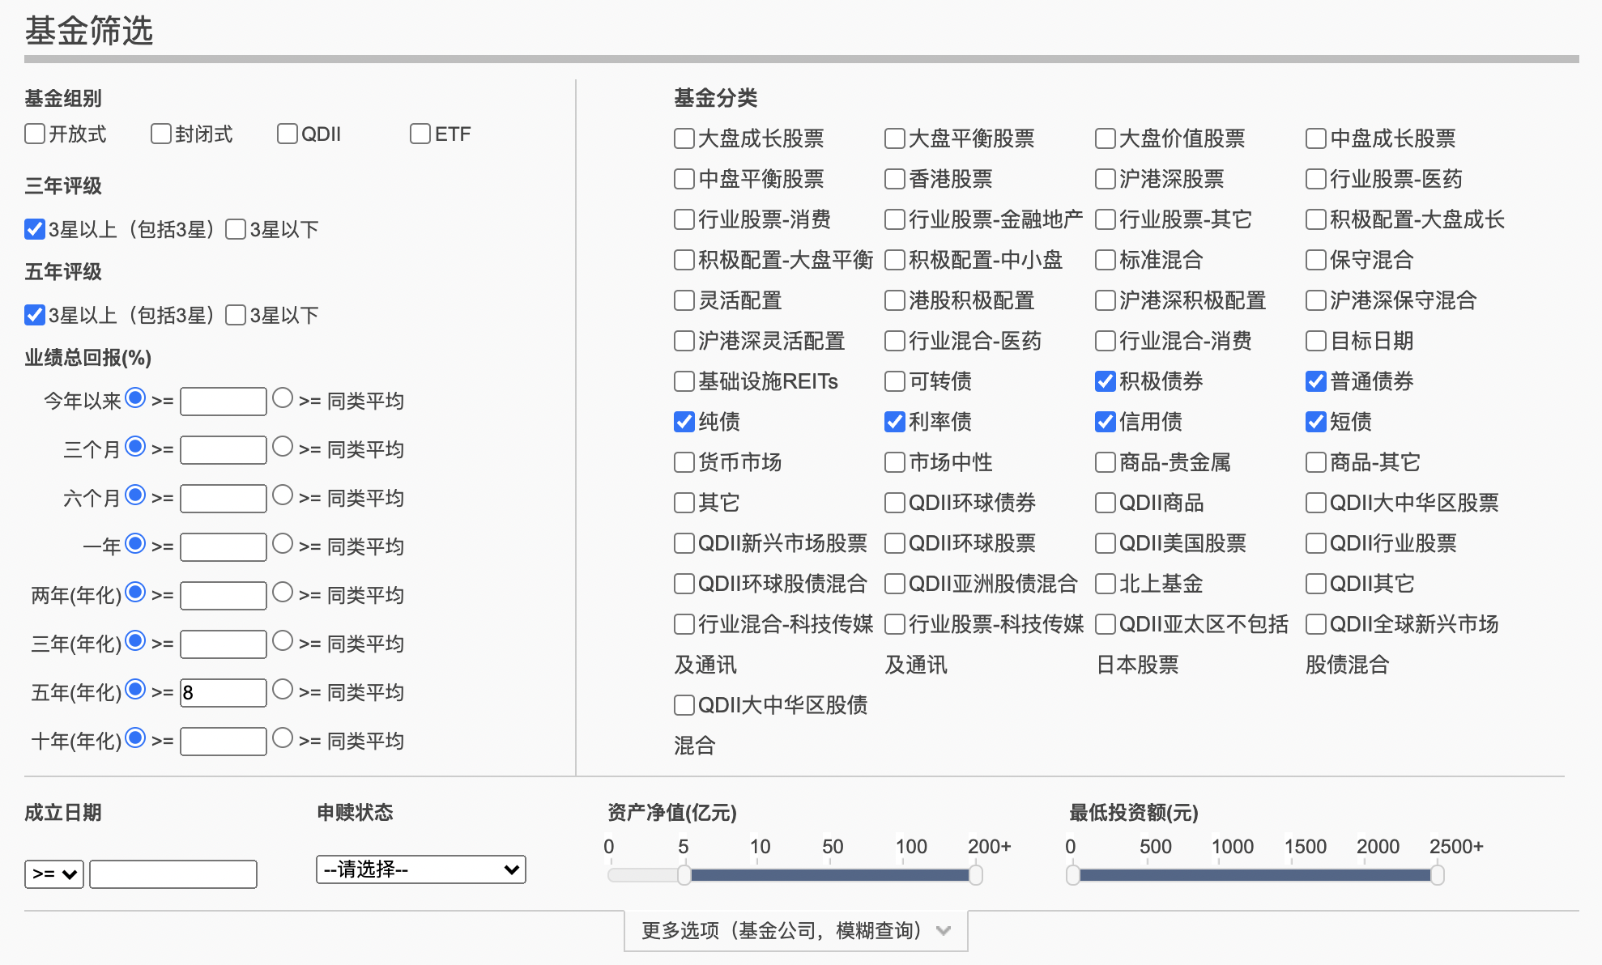Open the 成立日期 comparison operator dropdown

pyautogui.click(x=54, y=874)
